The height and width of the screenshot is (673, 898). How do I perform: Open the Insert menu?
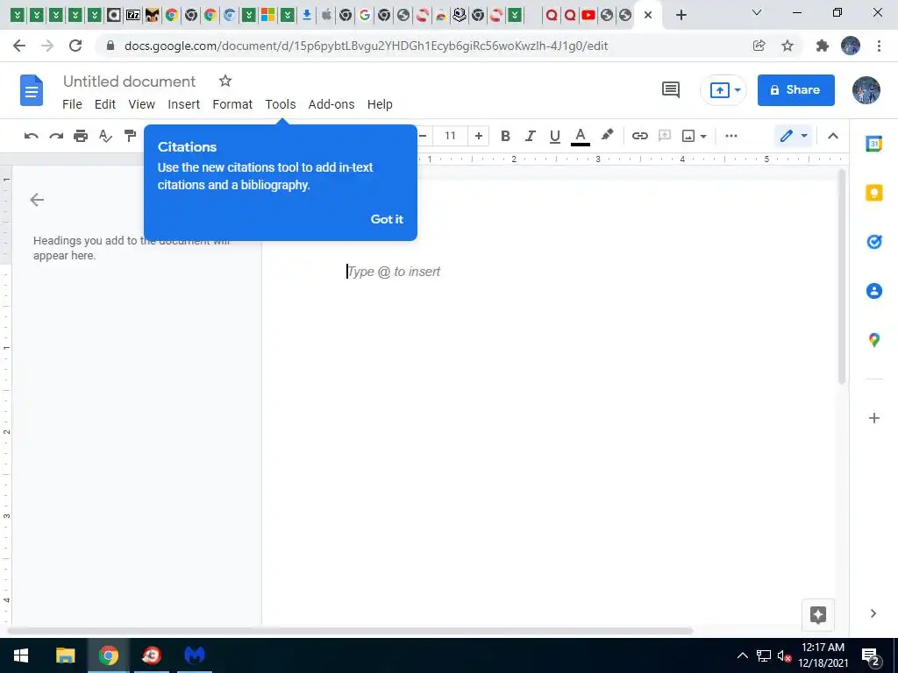click(184, 104)
